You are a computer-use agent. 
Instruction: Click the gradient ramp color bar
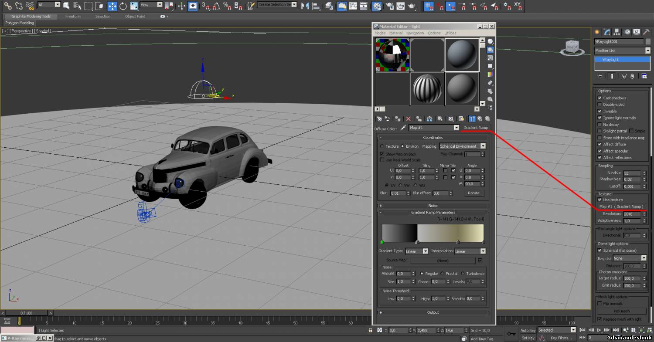tap(433, 232)
